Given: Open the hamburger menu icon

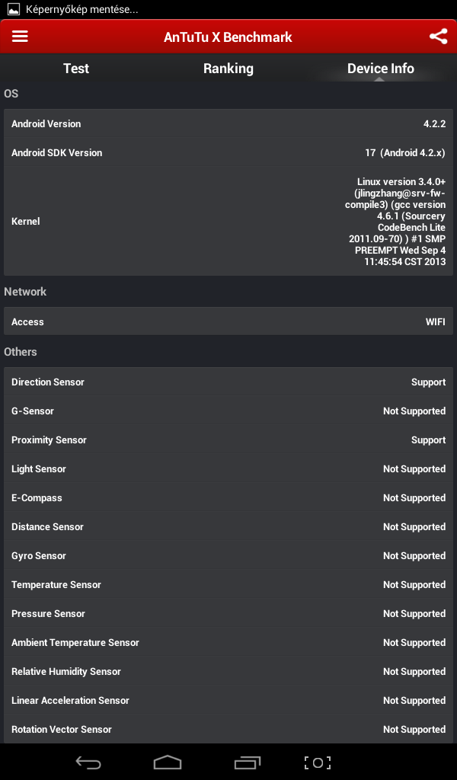Looking at the screenshot, I should pyautogui.click(x=20, y=37).
